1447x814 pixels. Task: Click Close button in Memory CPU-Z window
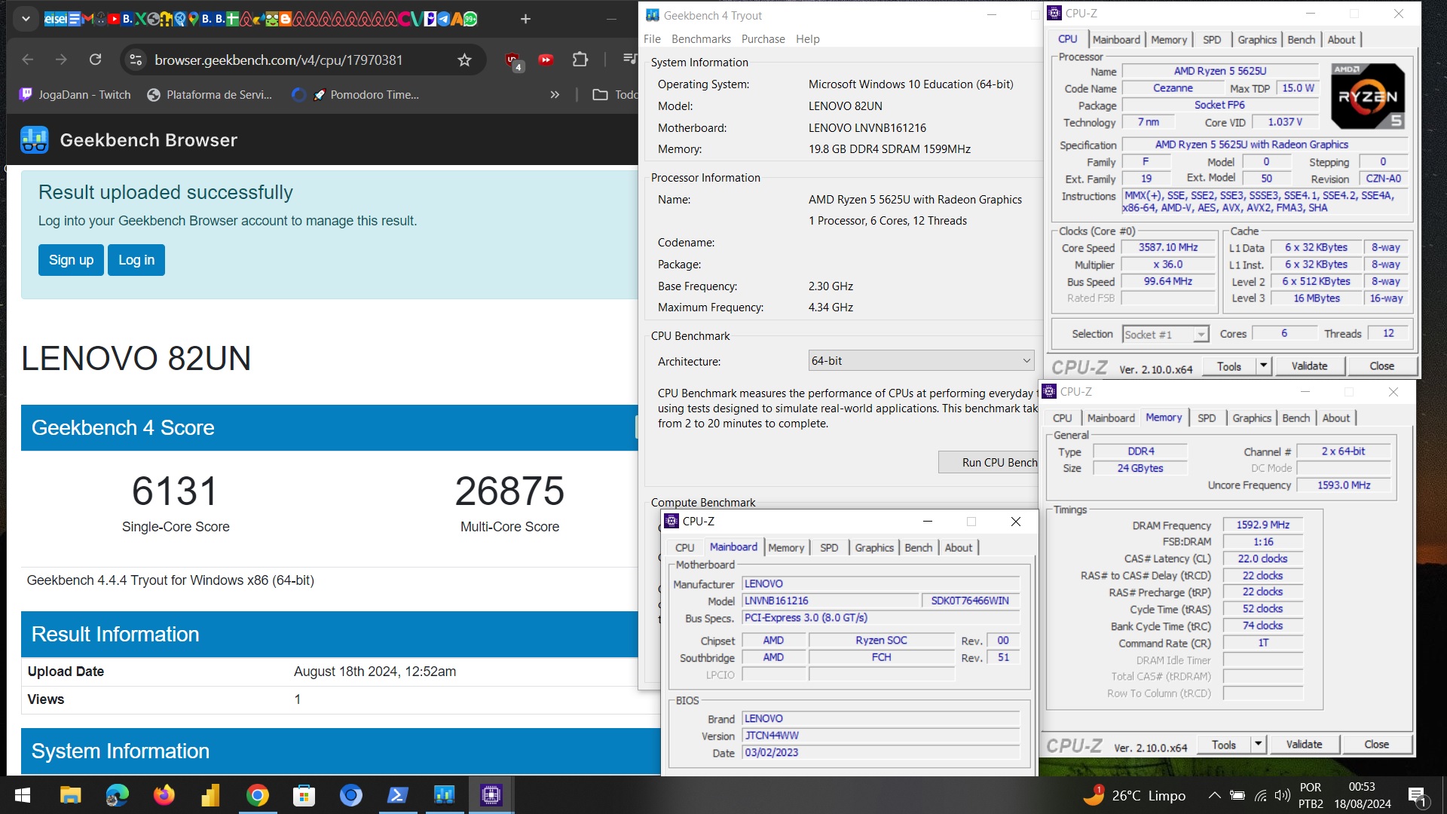coord(1376,745)
